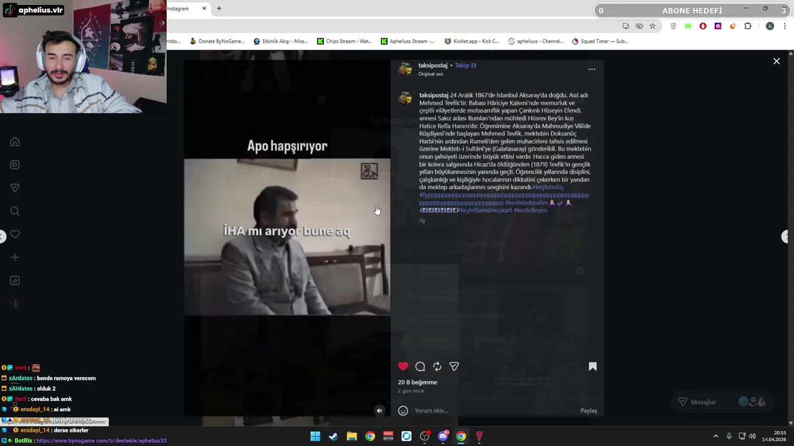Image resolution: width=794 pixels, height=446 pixels.
Task: Open OBS Studio from the taskbar
Action: click(x=424, y=436)
